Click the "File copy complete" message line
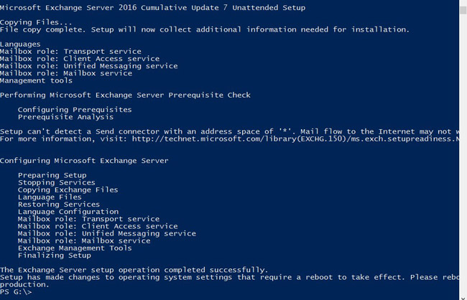 pos(205,29)
